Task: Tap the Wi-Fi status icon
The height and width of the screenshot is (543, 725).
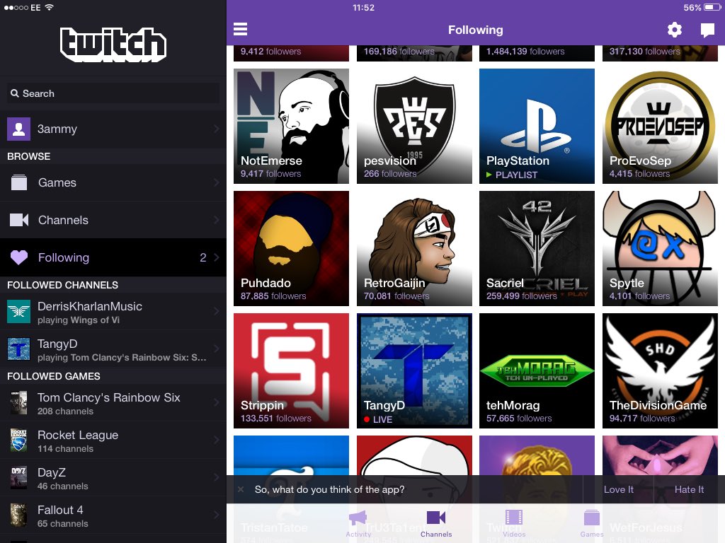Action: click(49, 7)
